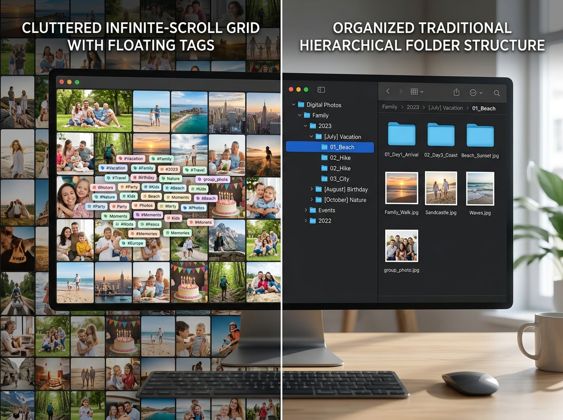Click 2023 in the breadcrumb path
563x420 pixels.
[413, 107]
